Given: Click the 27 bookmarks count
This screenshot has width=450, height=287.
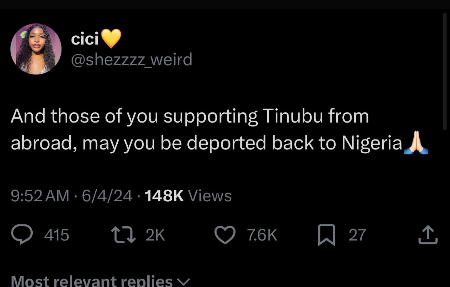Looking at the screenshot, I should [357, 235].
